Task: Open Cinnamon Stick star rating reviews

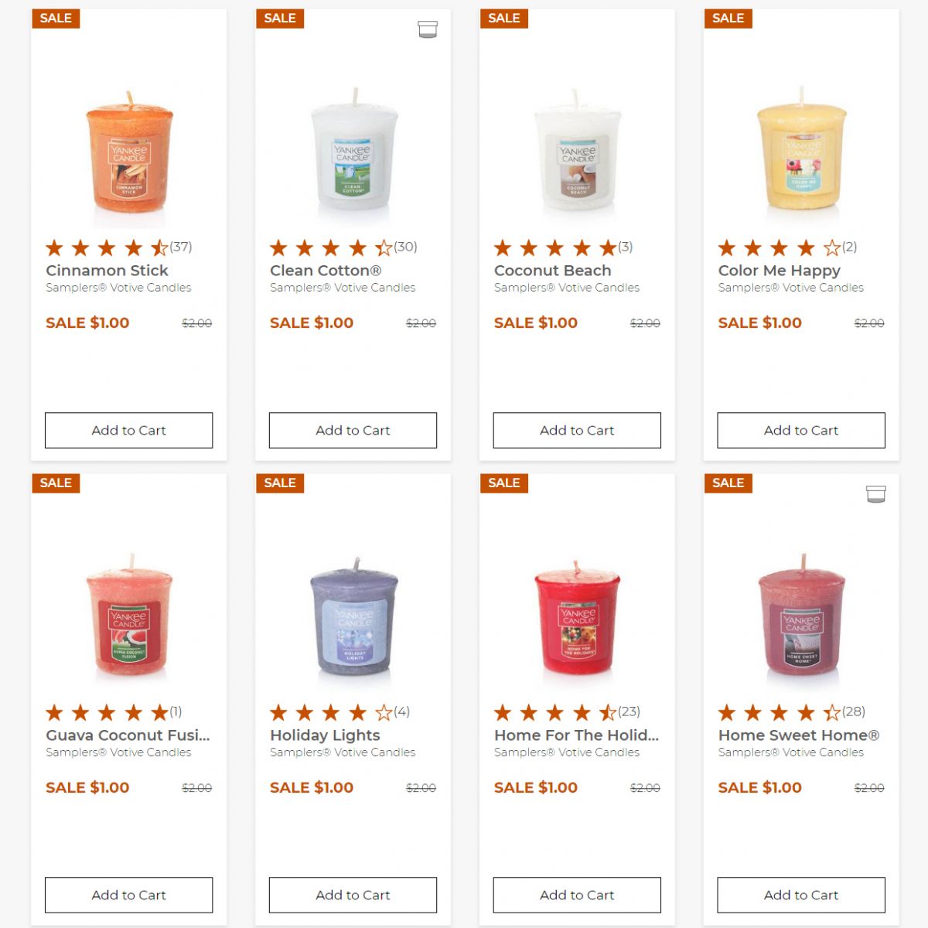Action: coord(119,247)
